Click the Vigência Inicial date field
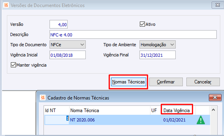The width and height of the screenshot is (224, 136). (68, 55)
